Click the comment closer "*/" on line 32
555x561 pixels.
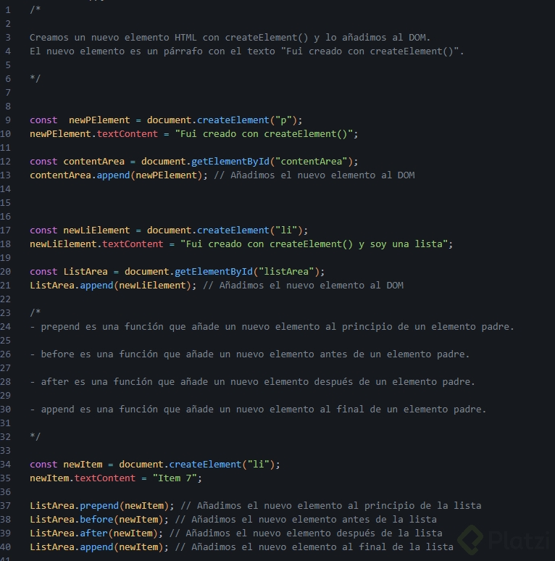pyautogui.click(x=35, y=437)
